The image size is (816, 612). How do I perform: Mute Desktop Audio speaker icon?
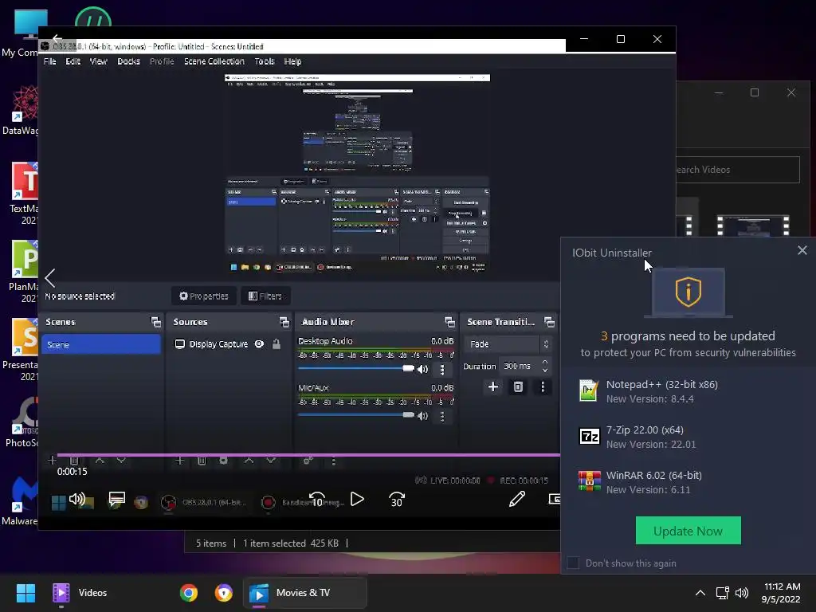click(423, 369)
